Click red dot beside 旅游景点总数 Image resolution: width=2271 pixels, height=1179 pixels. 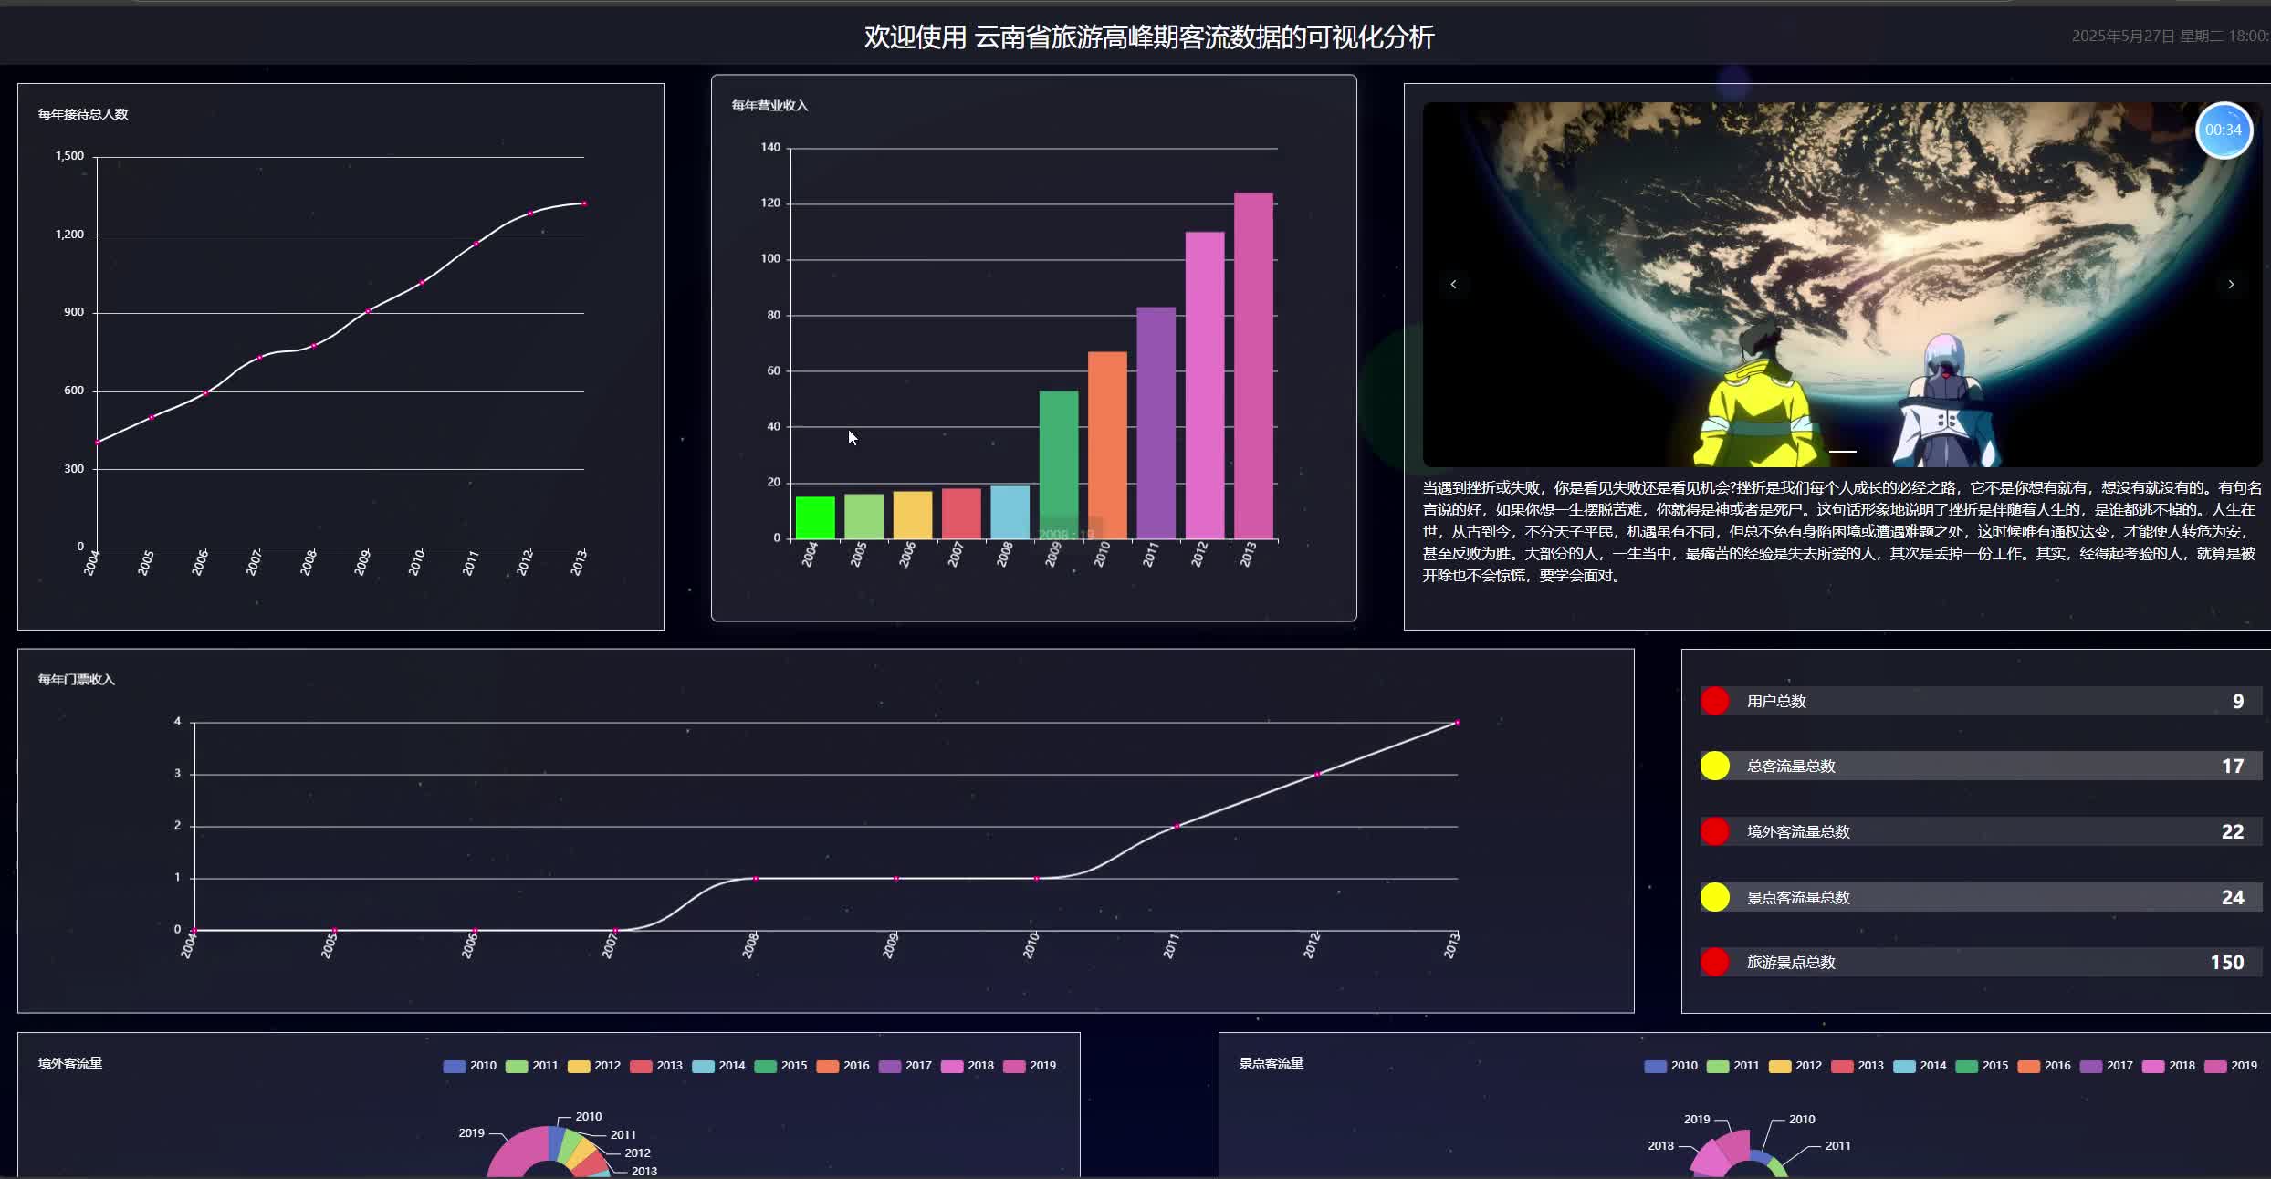[1714, 962]
